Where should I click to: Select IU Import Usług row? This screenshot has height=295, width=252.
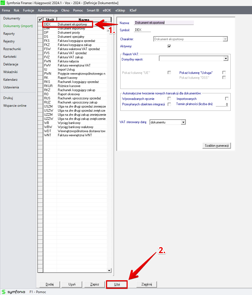[75, 70]
